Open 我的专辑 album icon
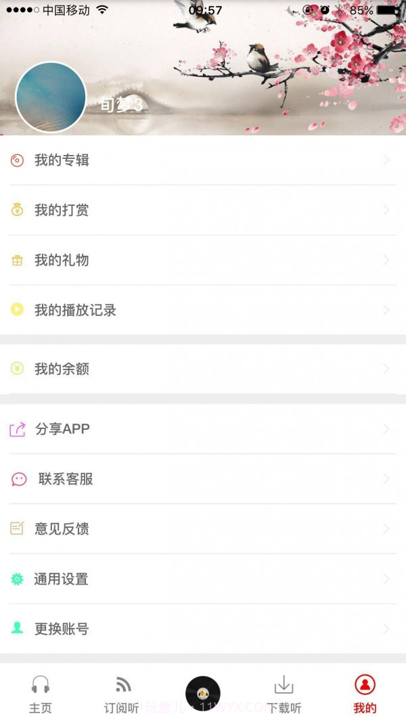This screenshot has height=722, width=406. (x=16, y=160)
